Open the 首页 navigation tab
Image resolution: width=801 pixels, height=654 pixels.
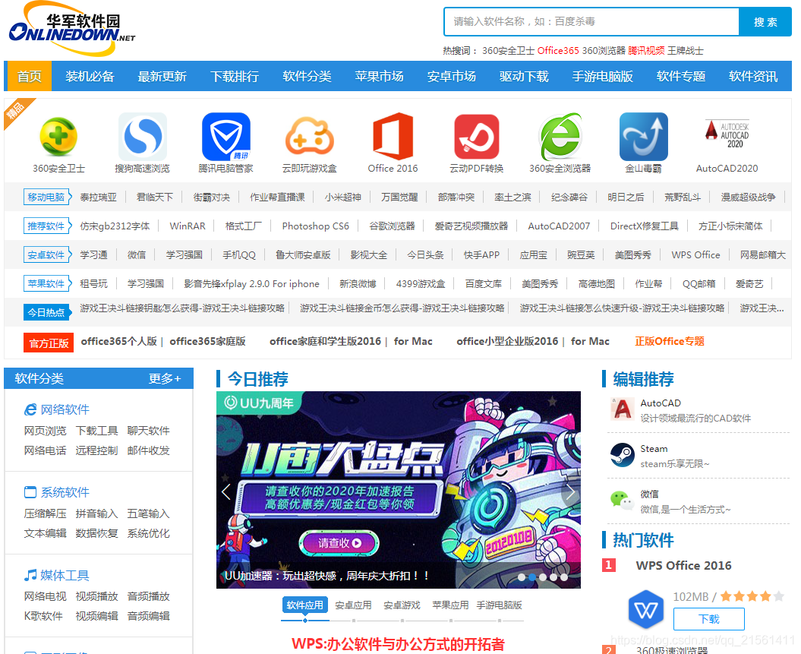(29, 76)
